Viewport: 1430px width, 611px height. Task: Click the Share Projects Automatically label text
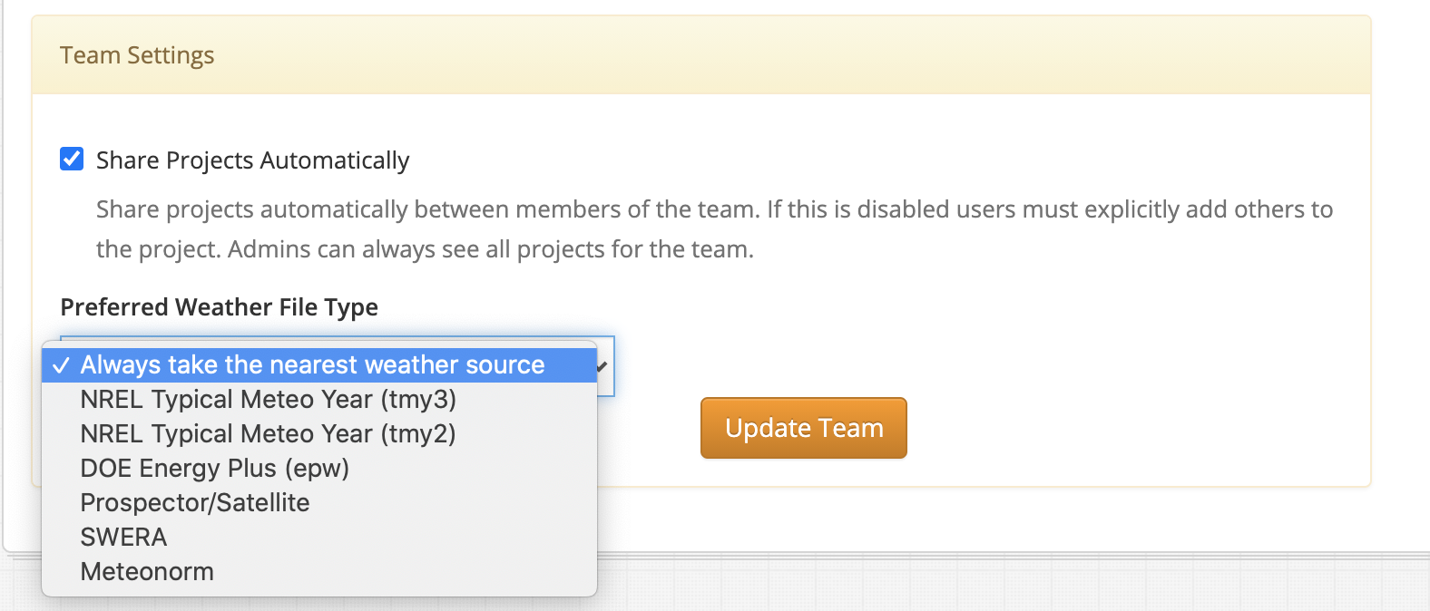(x=252, y=160)
